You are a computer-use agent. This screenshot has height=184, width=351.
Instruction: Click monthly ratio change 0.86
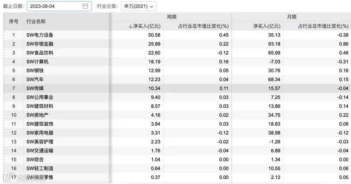pyautogui.click(x=344, y=44)
